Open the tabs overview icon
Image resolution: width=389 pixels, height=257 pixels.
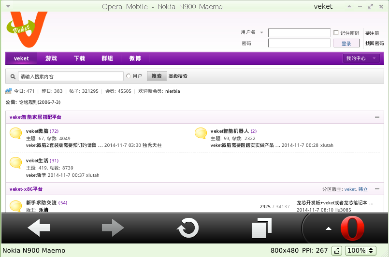[262, 228]
